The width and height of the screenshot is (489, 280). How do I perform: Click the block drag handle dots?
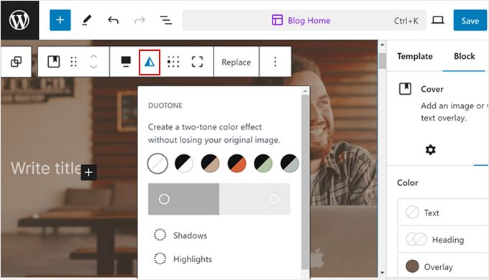point(73,62)
